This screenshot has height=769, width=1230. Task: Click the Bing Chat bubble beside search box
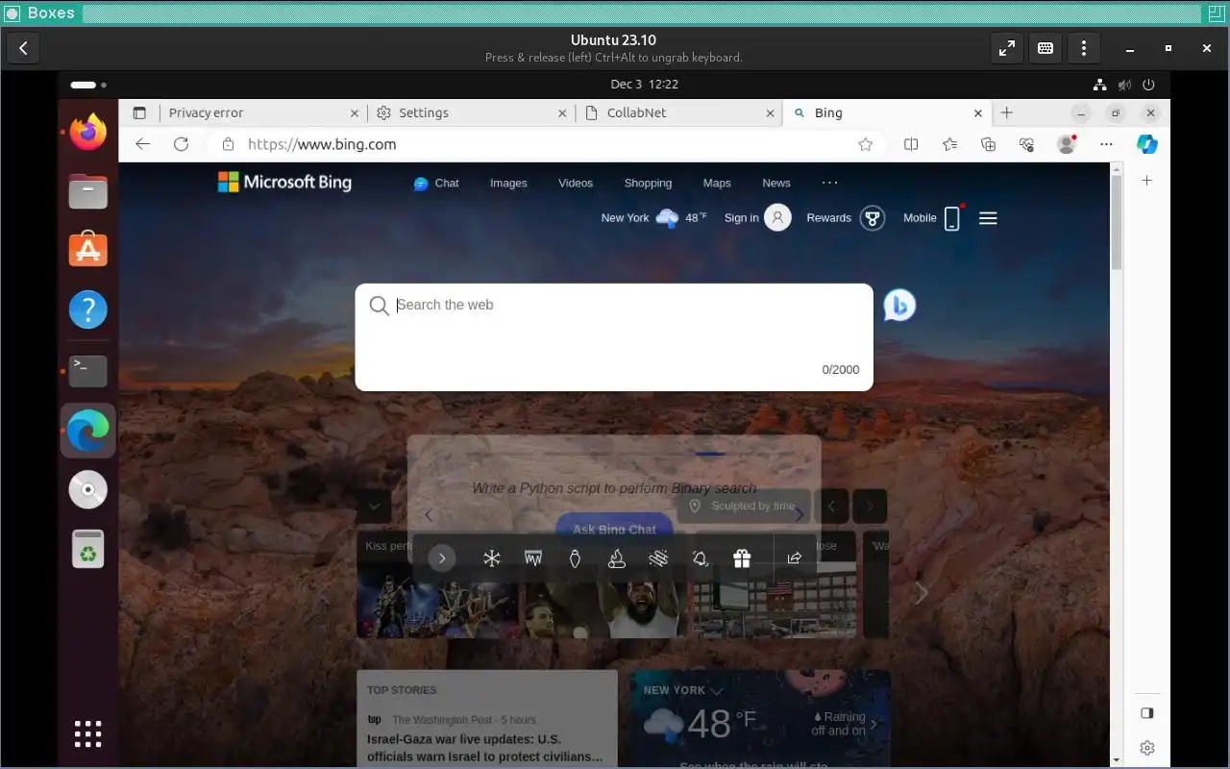899,306
